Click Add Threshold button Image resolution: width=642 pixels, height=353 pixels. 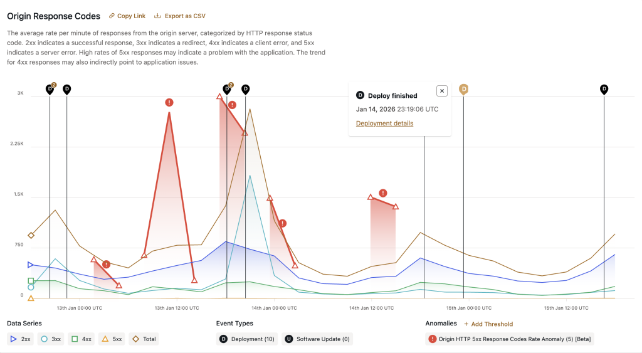tap(488, 324)
